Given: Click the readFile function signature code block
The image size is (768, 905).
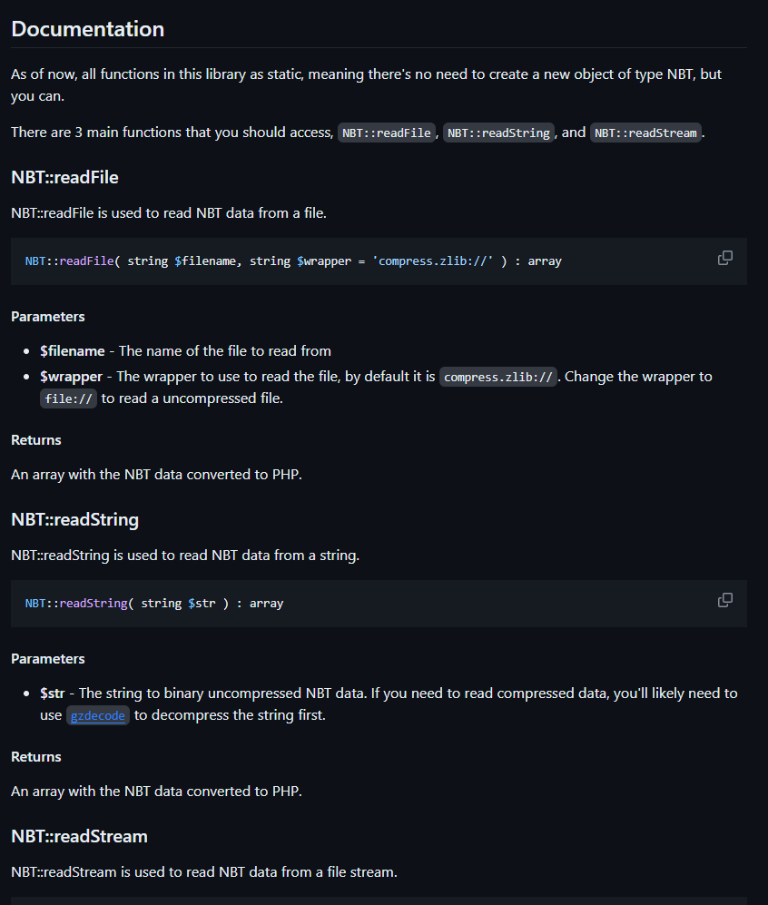Looking at the screenshot, I should (x=379, y=261).
